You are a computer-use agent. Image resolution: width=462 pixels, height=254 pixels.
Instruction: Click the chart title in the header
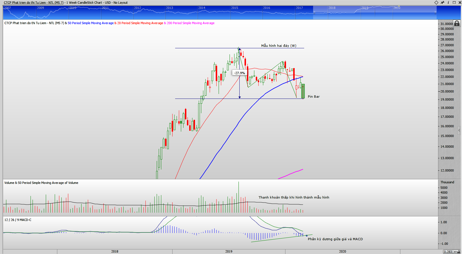pos(66,3)
